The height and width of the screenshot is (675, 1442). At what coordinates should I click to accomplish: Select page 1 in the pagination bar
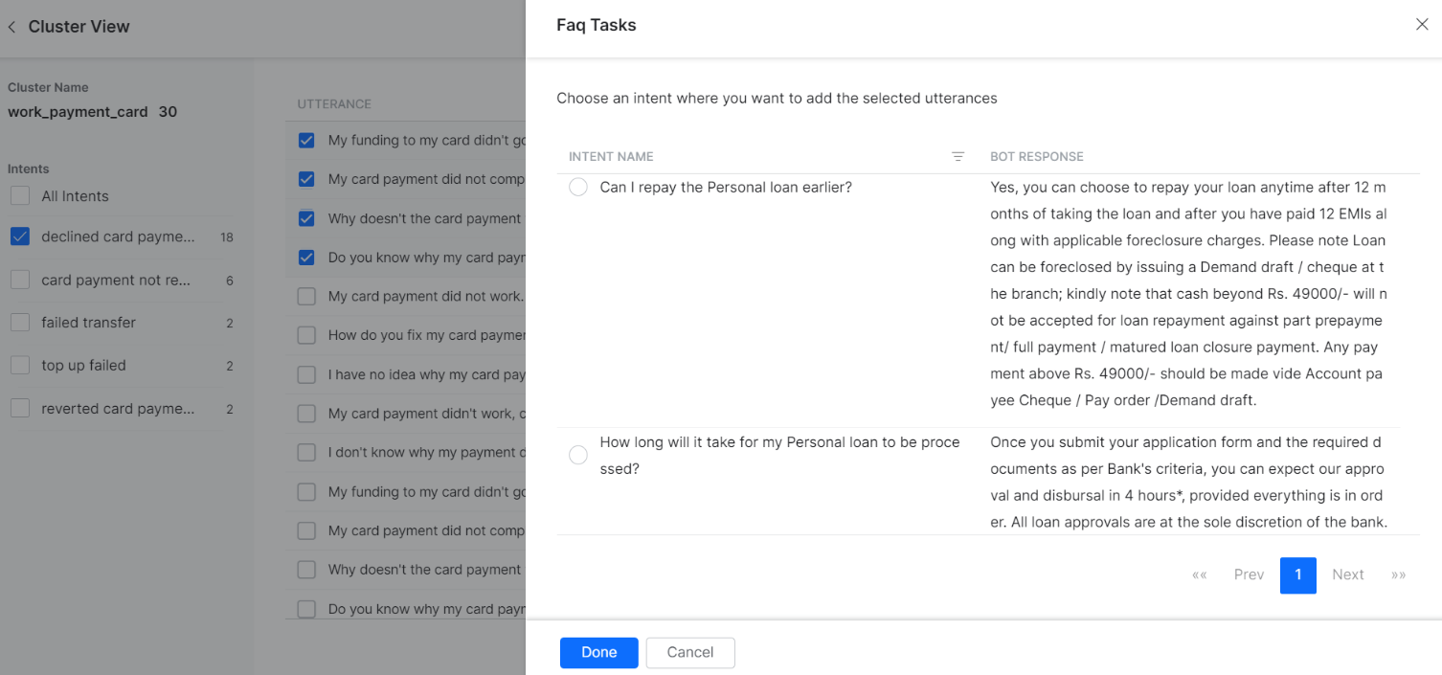(1298, 574)
